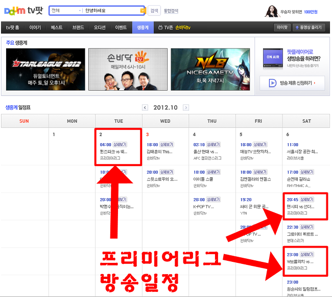Screen dimensions: 332x297
Task: Open the 맨시티 vs 선더 match title
Action: [300, 207]
